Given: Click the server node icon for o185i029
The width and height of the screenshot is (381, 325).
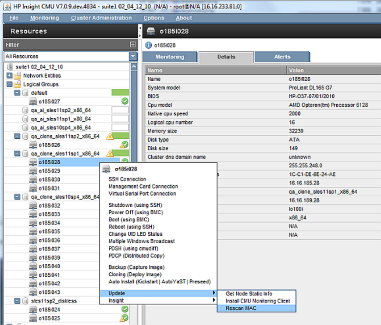Looking at the screenshot, I should [33, 171].
